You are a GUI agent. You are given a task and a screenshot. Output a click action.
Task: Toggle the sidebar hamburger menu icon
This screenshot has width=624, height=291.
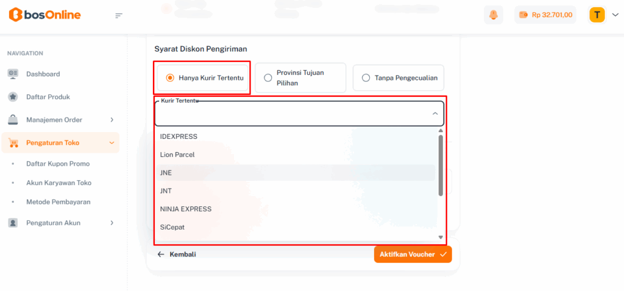click(119, 15)
